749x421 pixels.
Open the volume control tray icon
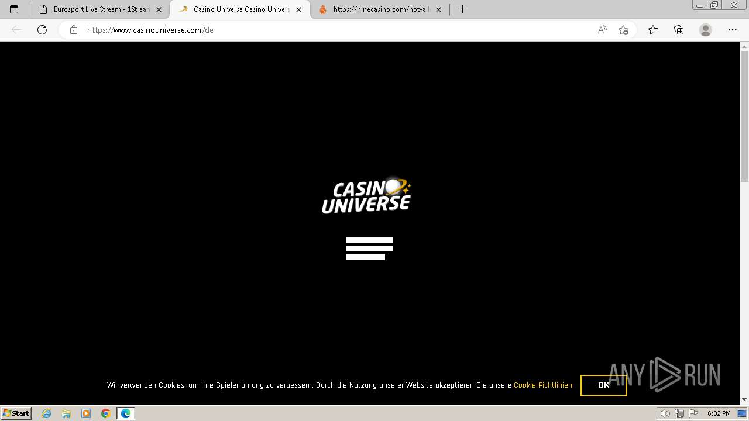[665, 413]
